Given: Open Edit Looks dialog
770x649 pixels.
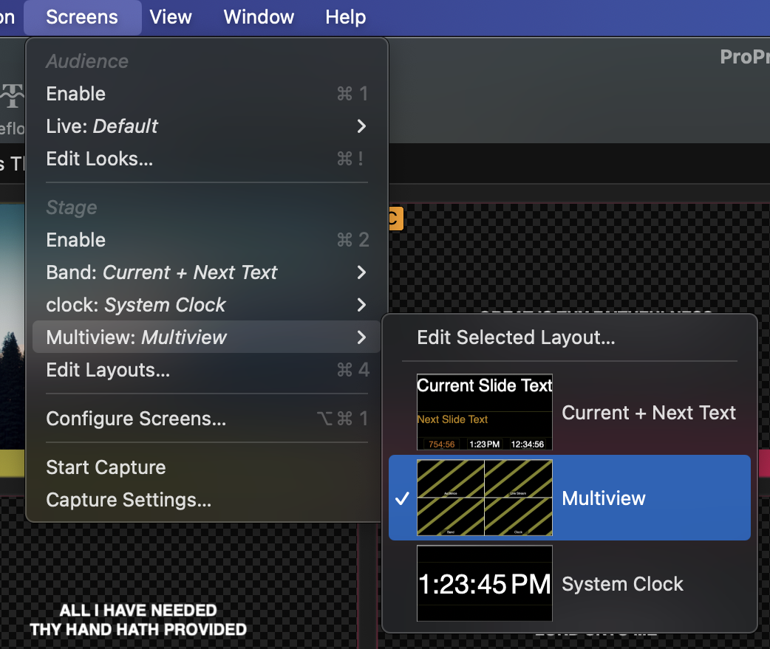Looking at the screenshot, I should (100, 159).
